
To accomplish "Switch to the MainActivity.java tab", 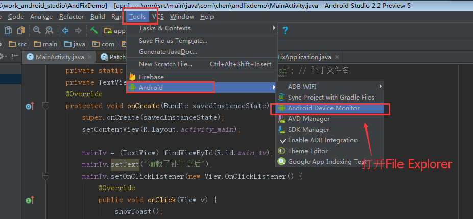I will click(60, 57).
